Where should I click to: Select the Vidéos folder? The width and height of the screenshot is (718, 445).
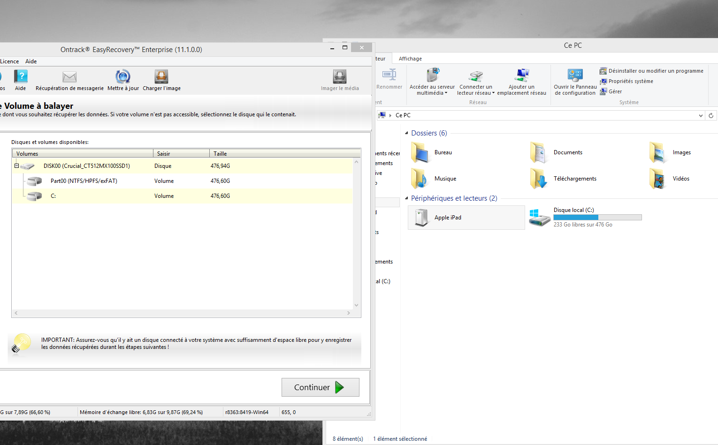click(x=670, y=179)
